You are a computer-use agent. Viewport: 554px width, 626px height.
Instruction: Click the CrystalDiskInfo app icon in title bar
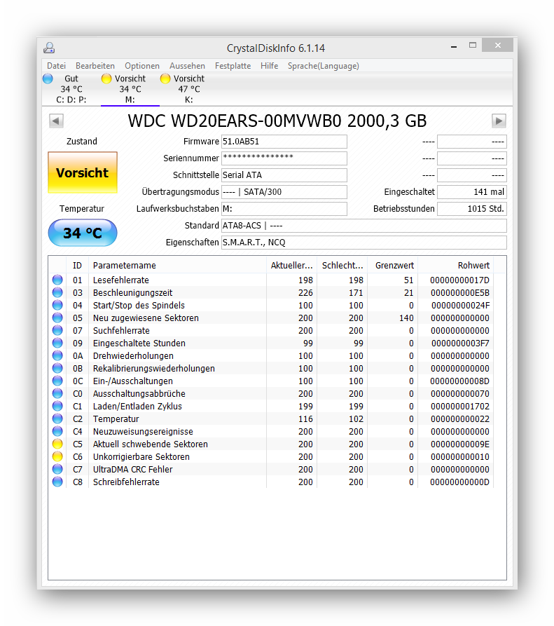click(x=49, y=48)
